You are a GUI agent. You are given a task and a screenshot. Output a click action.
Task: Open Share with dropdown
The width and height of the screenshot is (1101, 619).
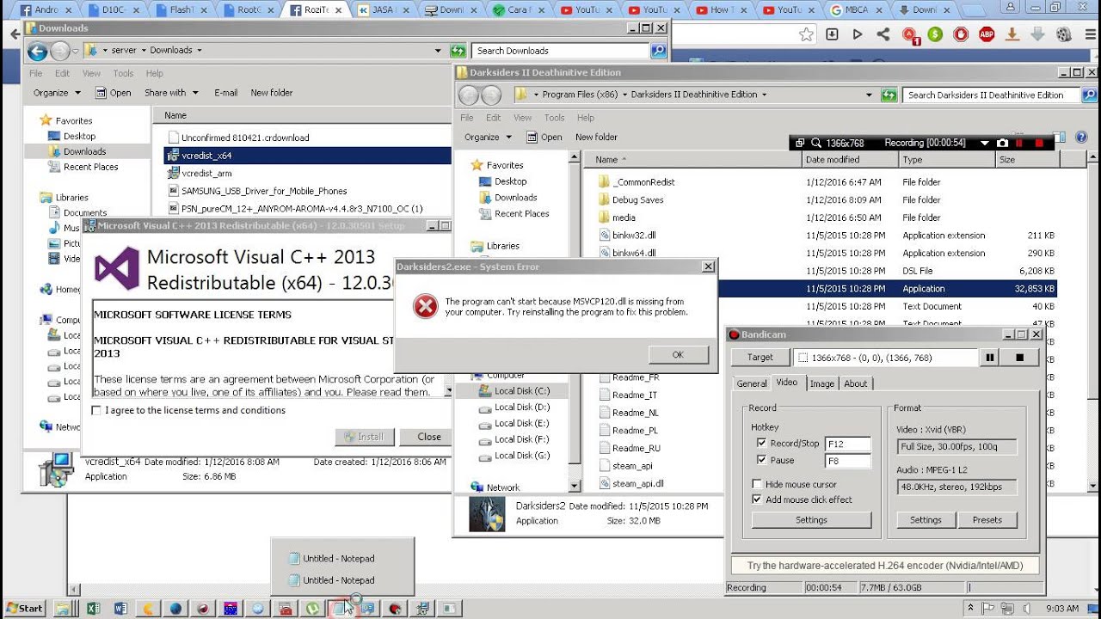click(171, 93)
